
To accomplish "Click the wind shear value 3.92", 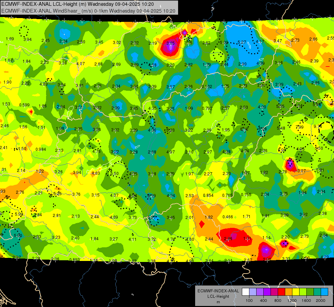I will pos(304,215).
